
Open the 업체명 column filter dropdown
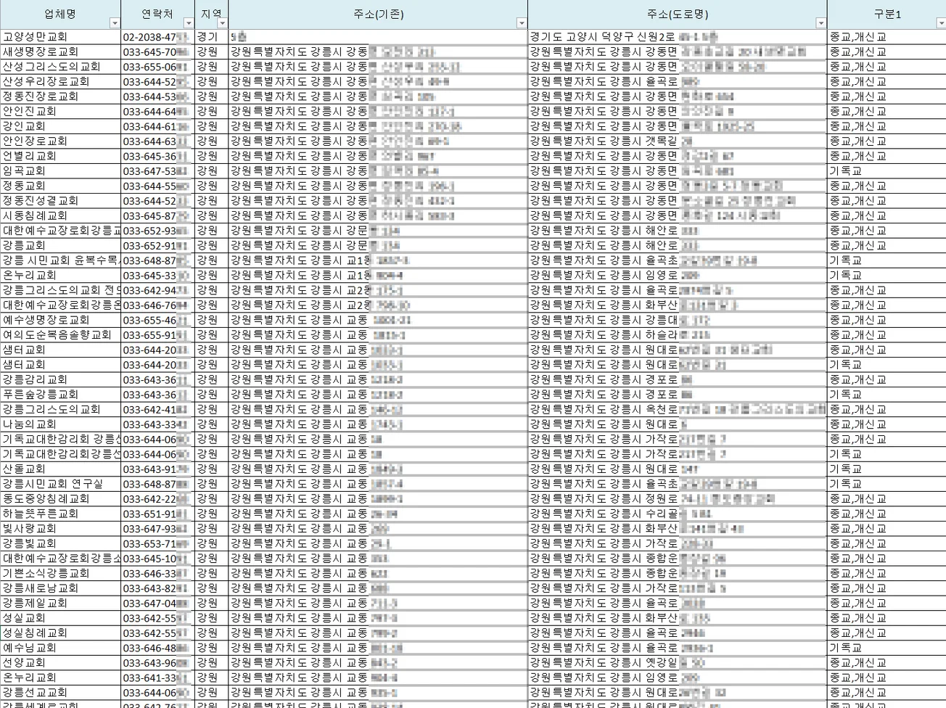[x=114, y=23]
